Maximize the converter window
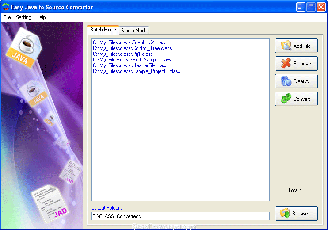 click(x=311, y=7)
